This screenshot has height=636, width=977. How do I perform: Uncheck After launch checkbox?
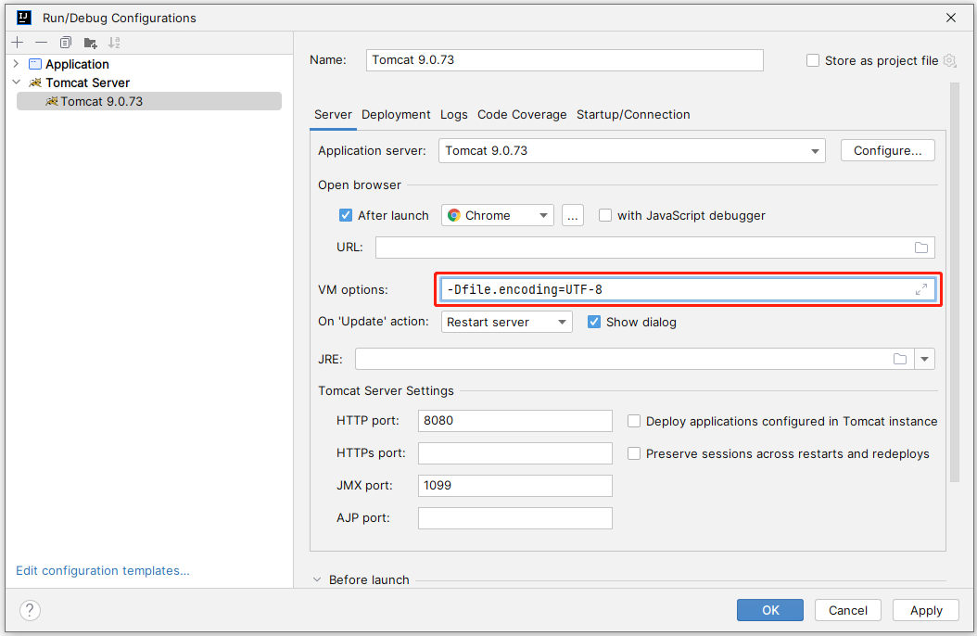tap(345, 215)
